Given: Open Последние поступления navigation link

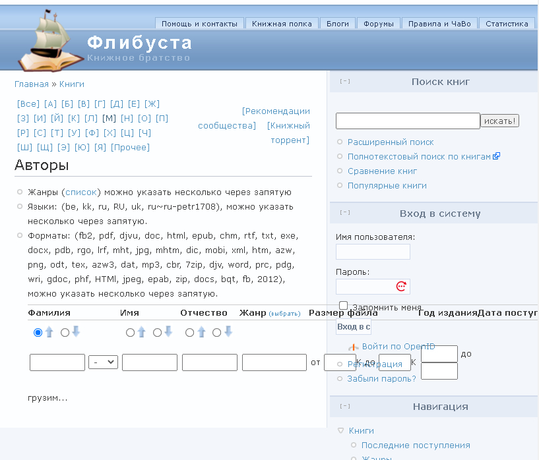Looking at the screenshot, I should 416,446.
